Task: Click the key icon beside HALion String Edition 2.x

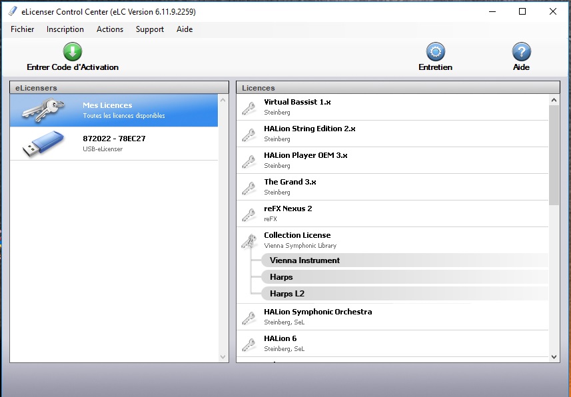Action: point(249,135)
